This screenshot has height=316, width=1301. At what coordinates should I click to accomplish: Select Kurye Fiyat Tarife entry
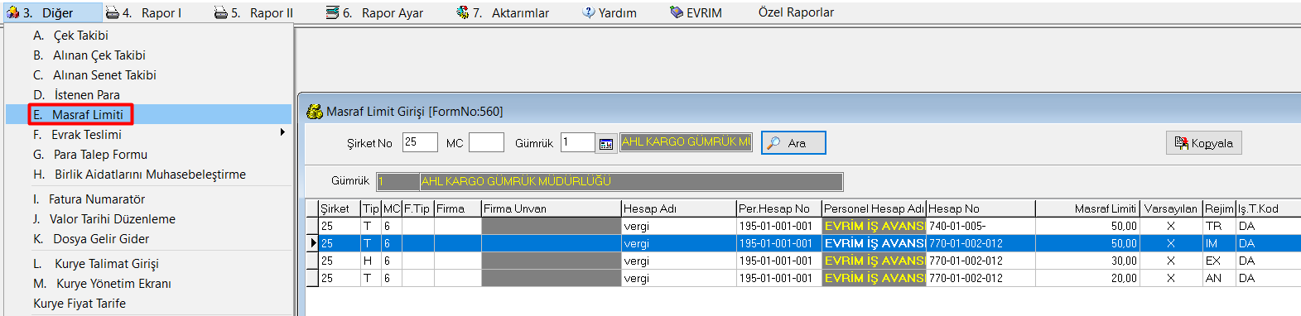tap(149, 304)
